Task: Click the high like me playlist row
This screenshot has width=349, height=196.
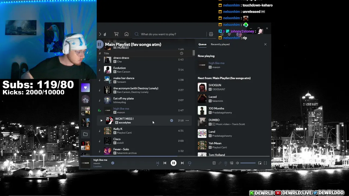Action: pyautogui.click(x=145, y=110)
